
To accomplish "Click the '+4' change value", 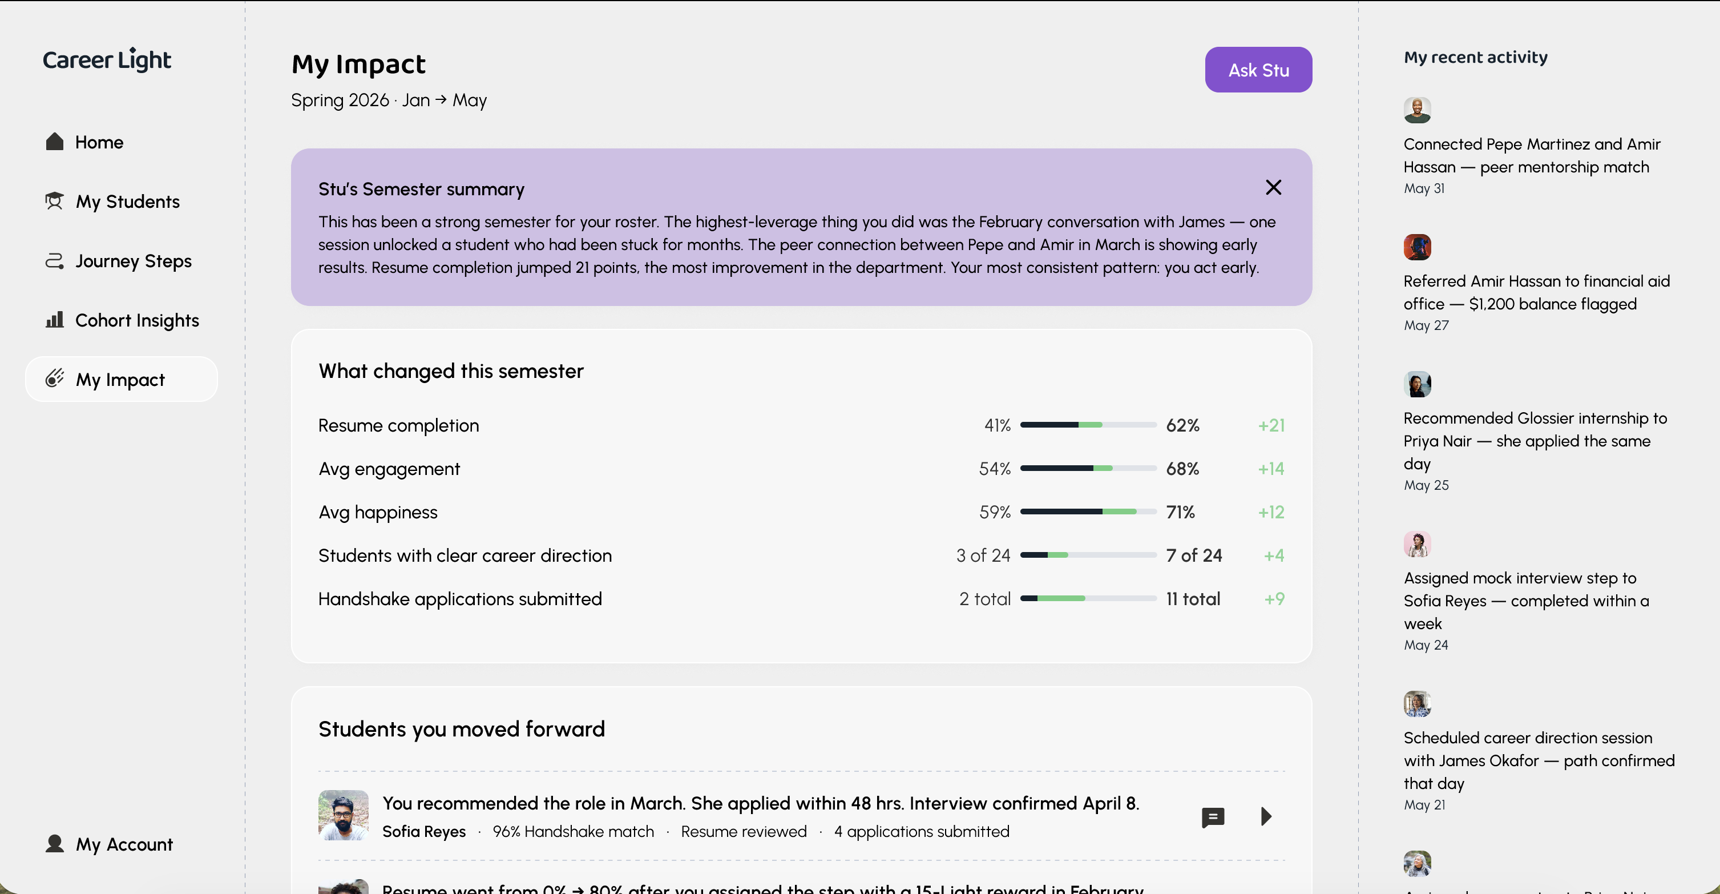I will [1274, 555].
